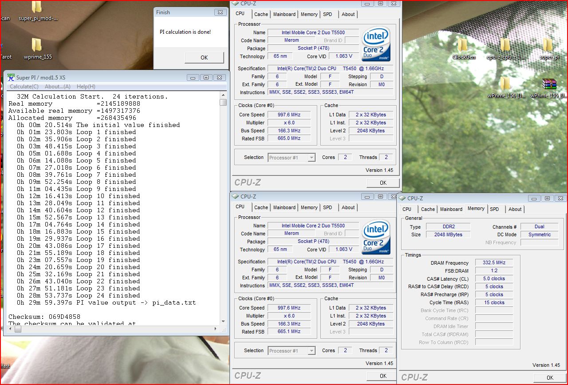This screenshot has height=385, width=568.
Task: Select About tab in the CPU-Z Memory window
Action: tap(515, 209)
